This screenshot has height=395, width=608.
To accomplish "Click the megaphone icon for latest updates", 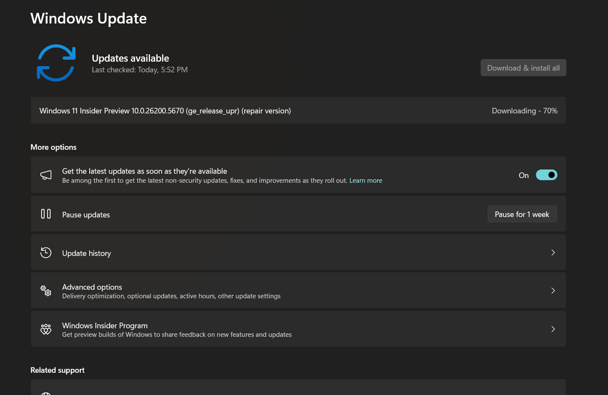I will pyautogui.click(x=46, y=175).
